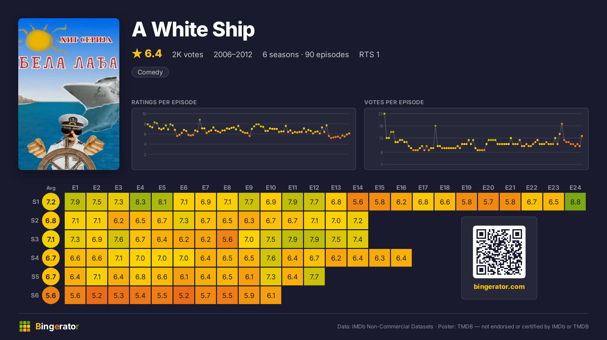This screenshot has height=340, width=607.
Task: Select the green 8.8 cell for S1 E24
Action: tap(575, 202)
